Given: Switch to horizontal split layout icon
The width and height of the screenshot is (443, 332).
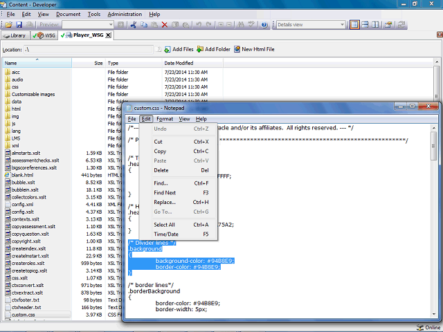Looking at the screenshot, I should click(x=365, y=25).
